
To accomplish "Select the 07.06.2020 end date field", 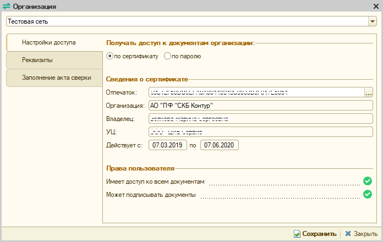I will coord(220,145).
